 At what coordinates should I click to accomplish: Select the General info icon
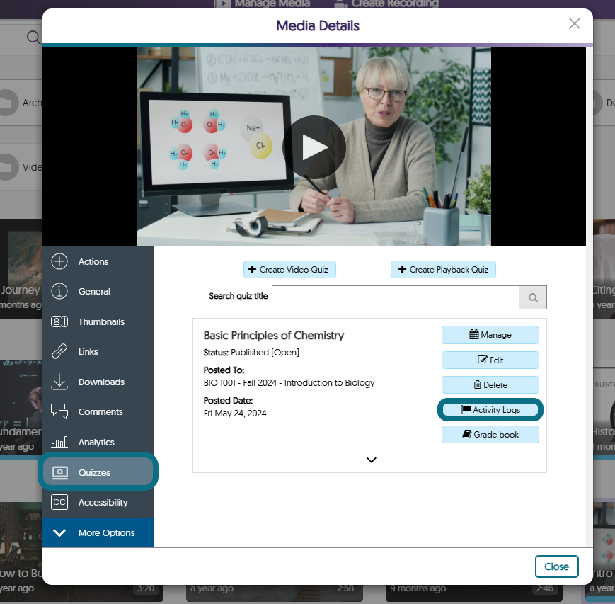[59, 291]
